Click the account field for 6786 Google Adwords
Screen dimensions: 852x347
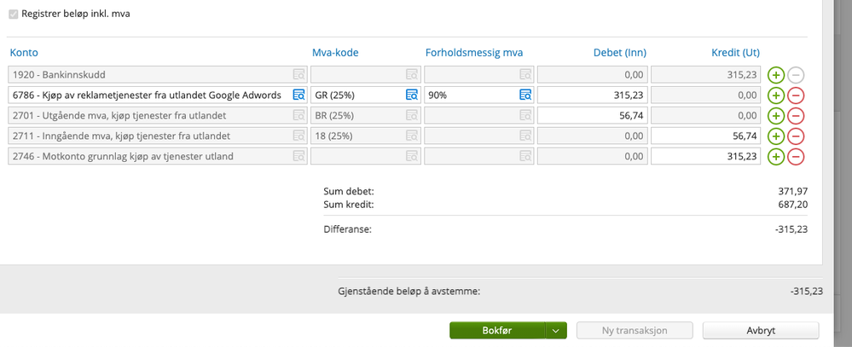(x=158, y=95)
